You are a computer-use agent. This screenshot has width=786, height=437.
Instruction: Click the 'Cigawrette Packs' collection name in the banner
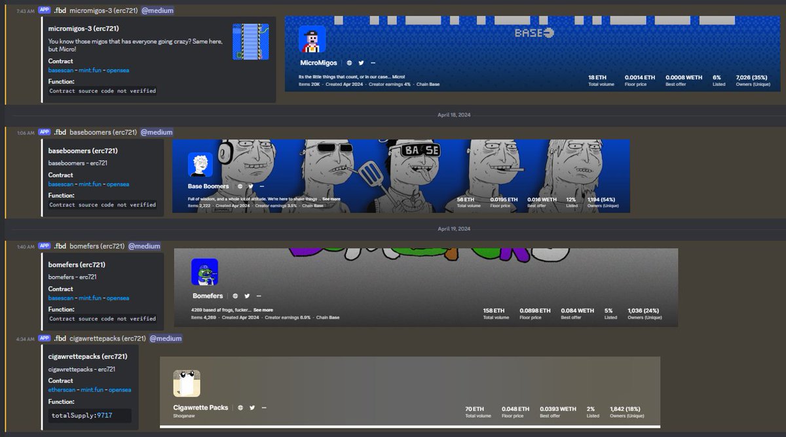point(201,408)
